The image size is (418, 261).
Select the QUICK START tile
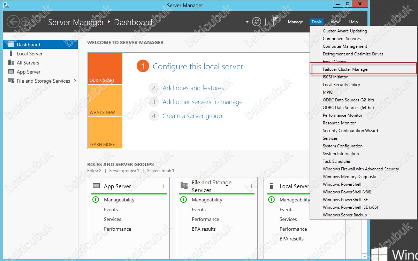pyautogui.click(x=105, y=69)
